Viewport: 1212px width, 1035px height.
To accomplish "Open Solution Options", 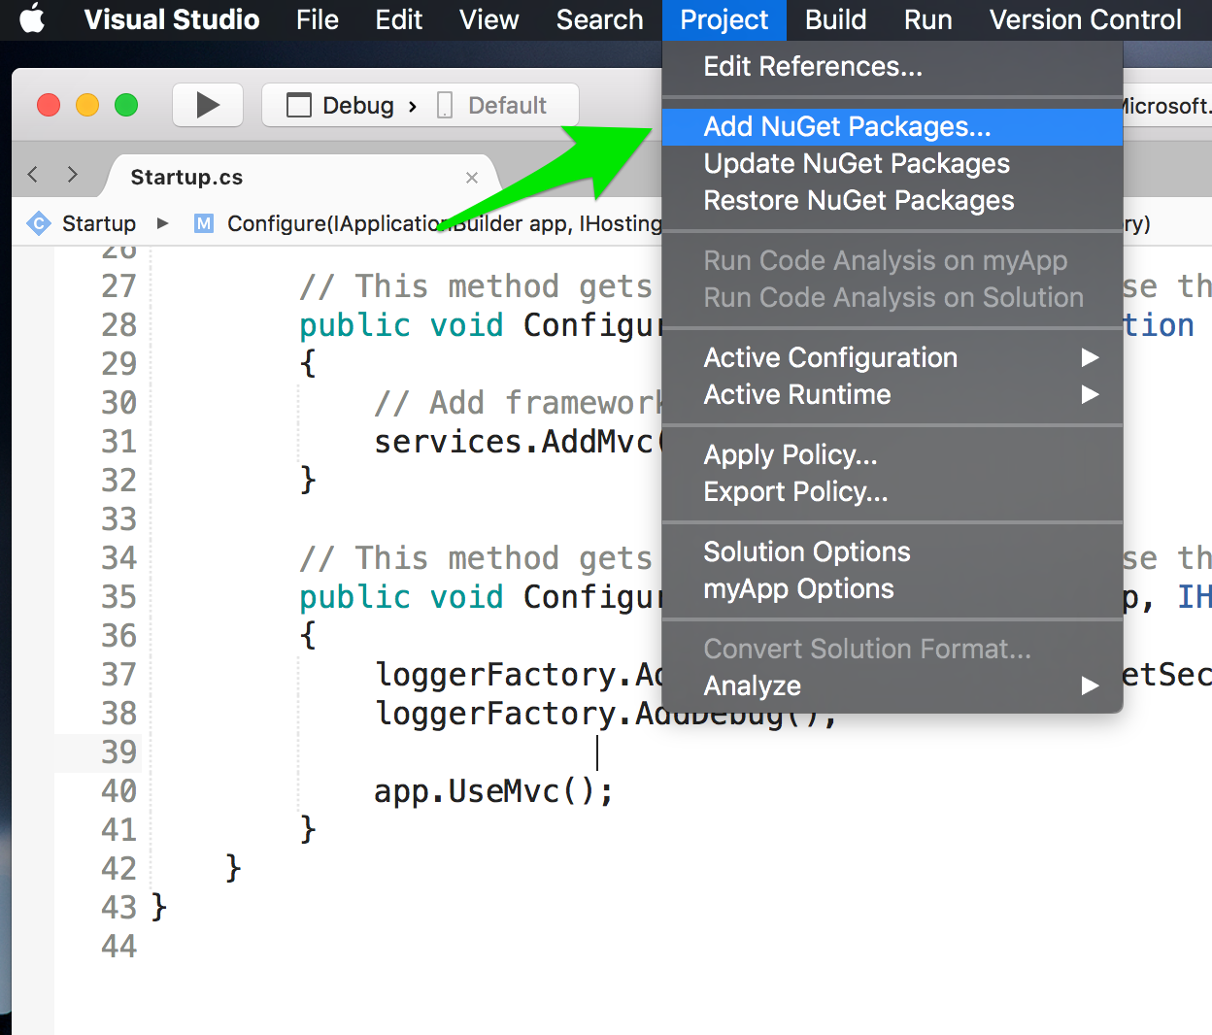I will tap(892, 551).
